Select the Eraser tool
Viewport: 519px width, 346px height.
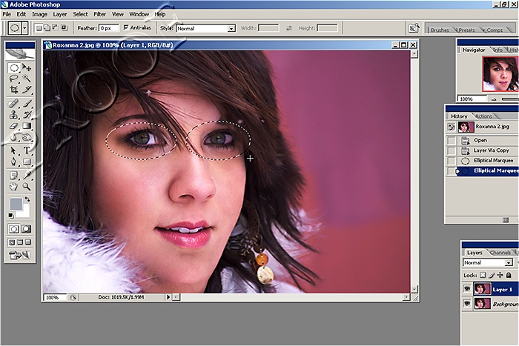click(x=13, y=126)
